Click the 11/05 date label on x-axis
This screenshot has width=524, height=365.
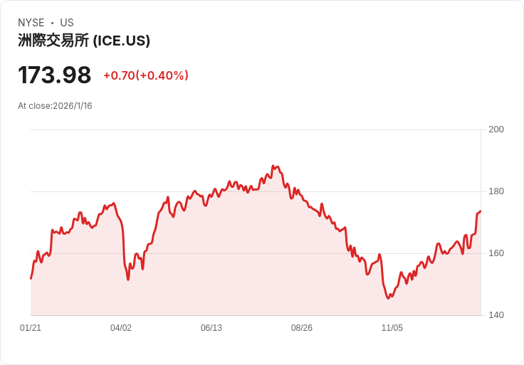click(x=392, y=328)
